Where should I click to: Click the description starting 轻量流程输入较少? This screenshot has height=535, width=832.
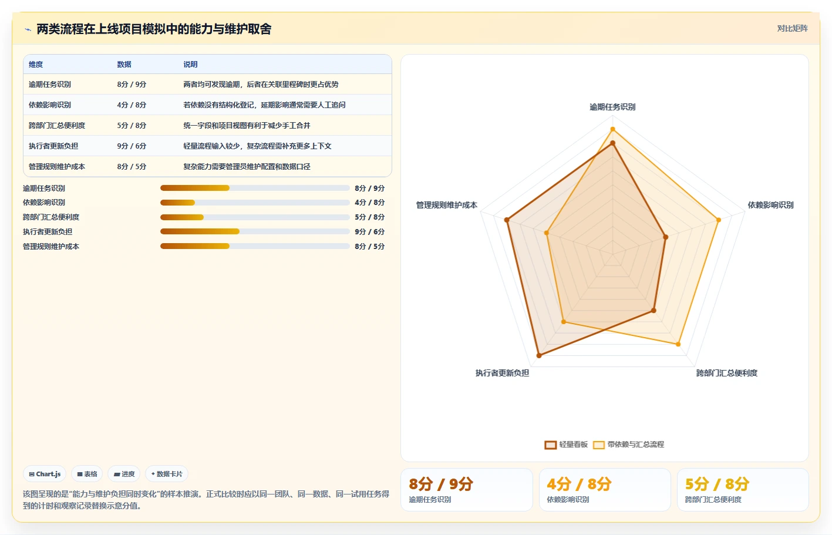(257, 146)
